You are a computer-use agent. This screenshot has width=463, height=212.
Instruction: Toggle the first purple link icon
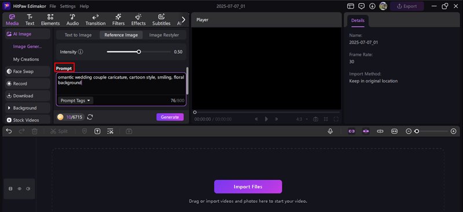coord(351,131)
